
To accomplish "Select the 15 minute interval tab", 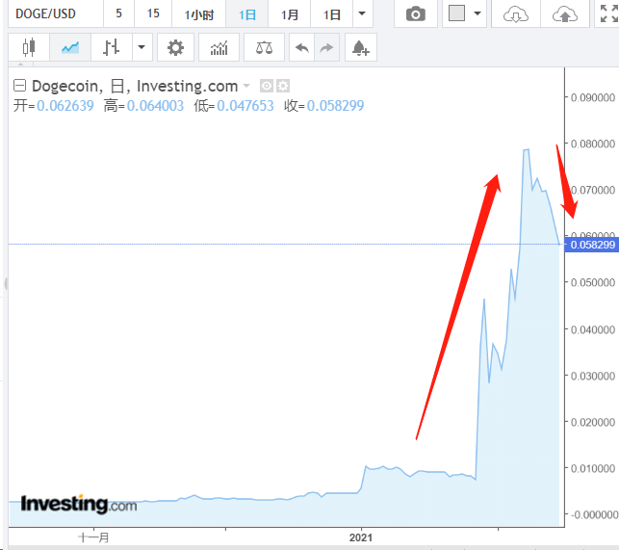I will 153,14.
